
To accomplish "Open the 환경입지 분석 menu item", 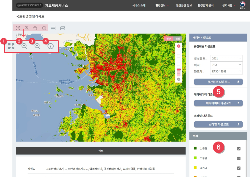I will (x=205, y=5).
